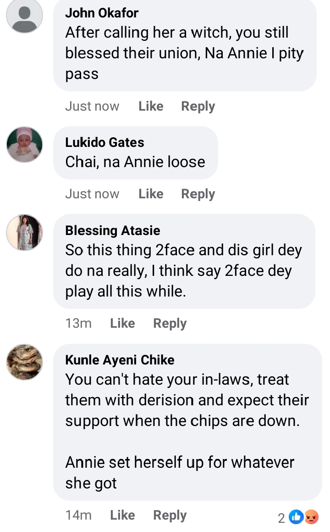View Blessing Atasie's profile photo
This screenshot has width=330, height=532.
[24, 232]
